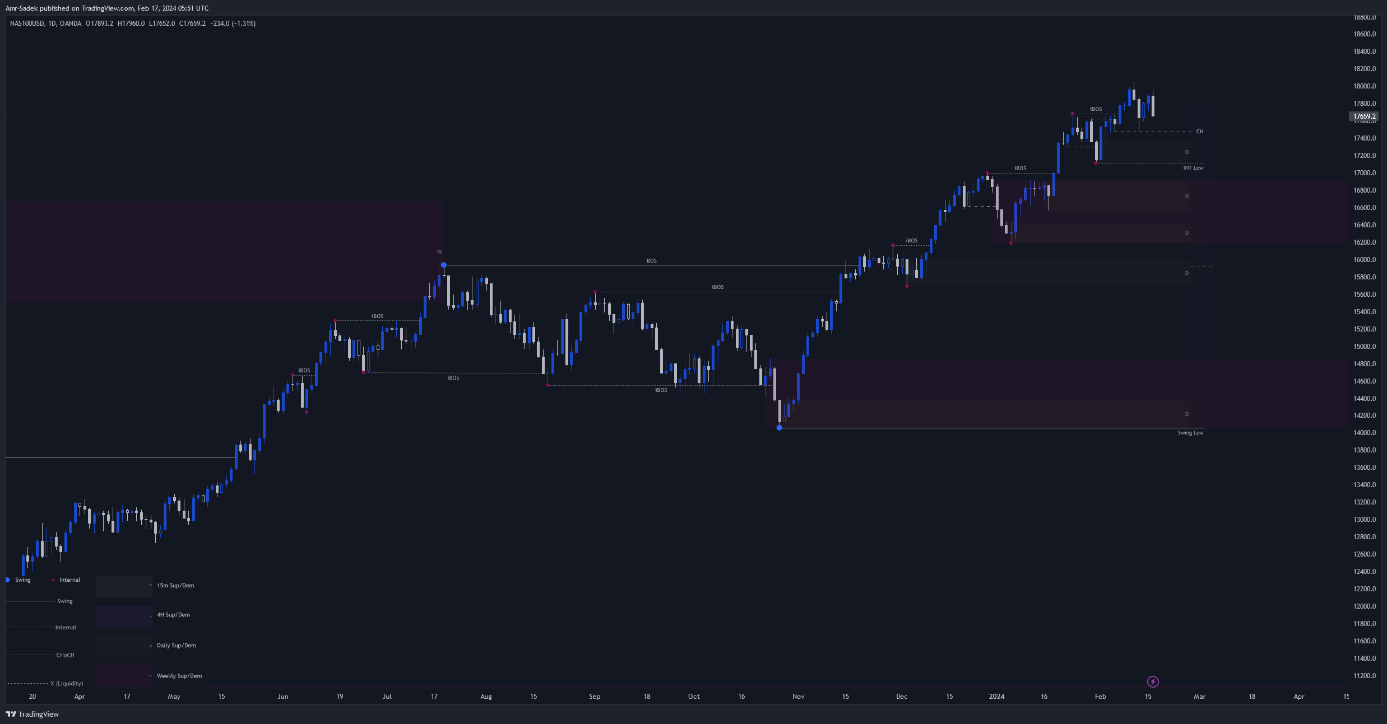Click the high value H17960.0
This screenshot has height=724, width=1387.
pyautogui.click(x=131, y=24)
